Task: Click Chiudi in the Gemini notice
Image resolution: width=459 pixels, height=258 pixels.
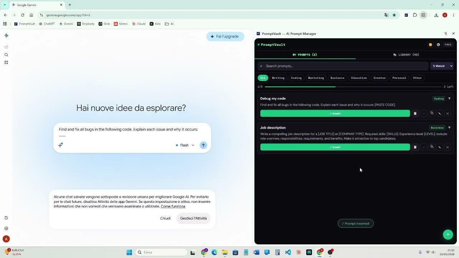Action: 165,218
